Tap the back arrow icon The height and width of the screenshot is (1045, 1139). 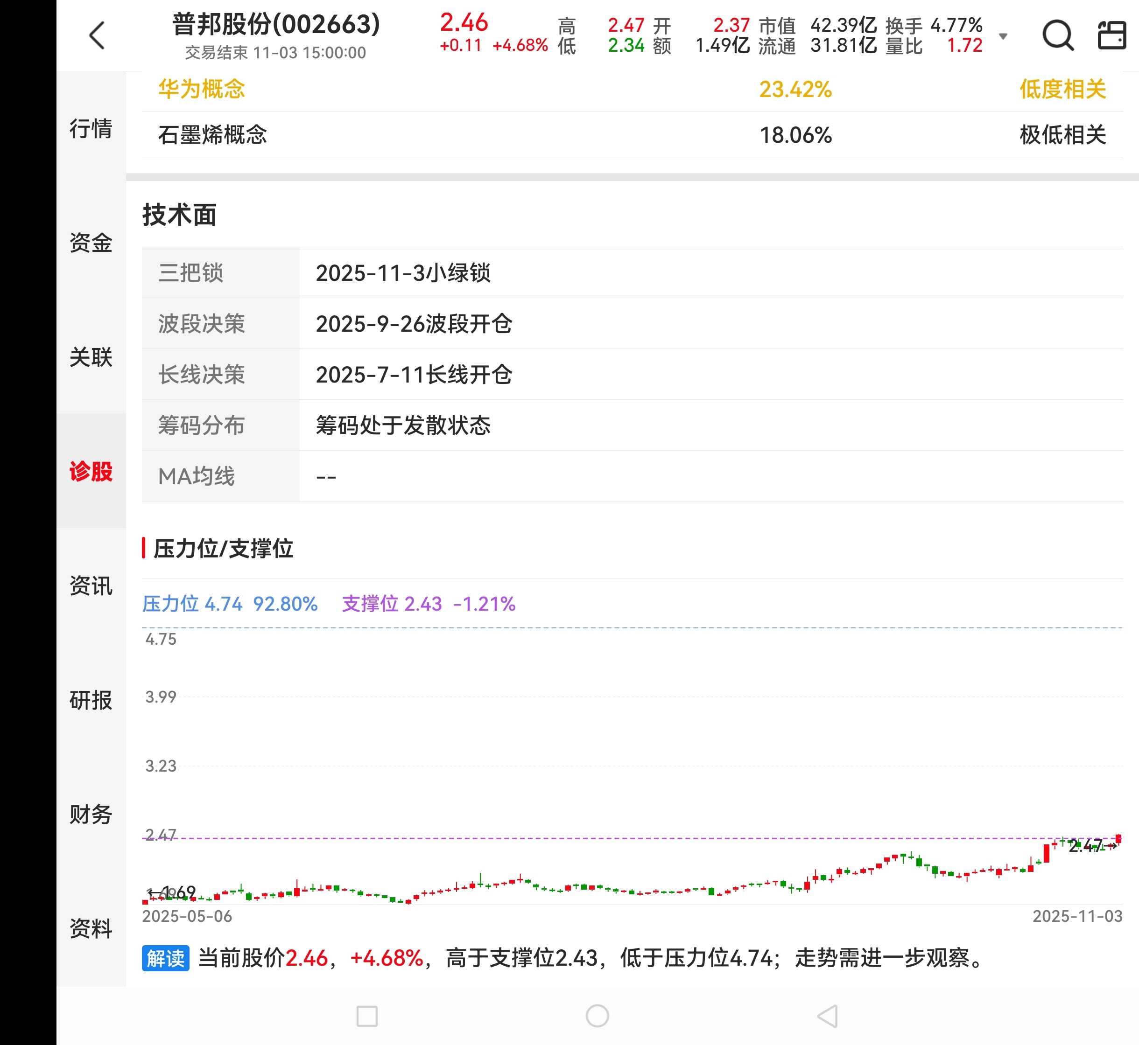[x=97, y=35]
